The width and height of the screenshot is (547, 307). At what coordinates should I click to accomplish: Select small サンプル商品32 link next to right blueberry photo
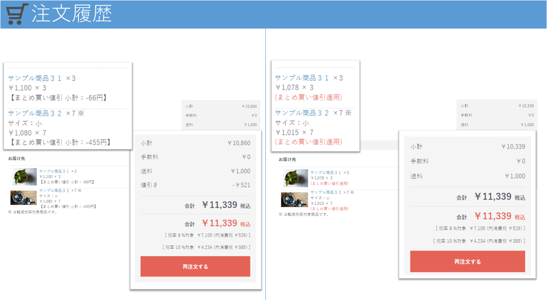click(x=325, y=192)
